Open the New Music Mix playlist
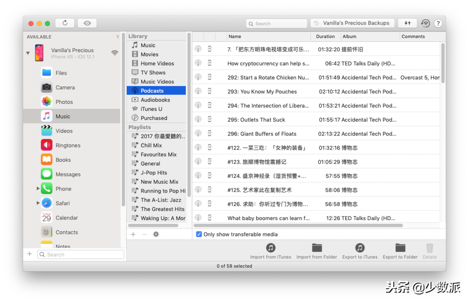The image size is (469, 302). click(x=157, y=182)
